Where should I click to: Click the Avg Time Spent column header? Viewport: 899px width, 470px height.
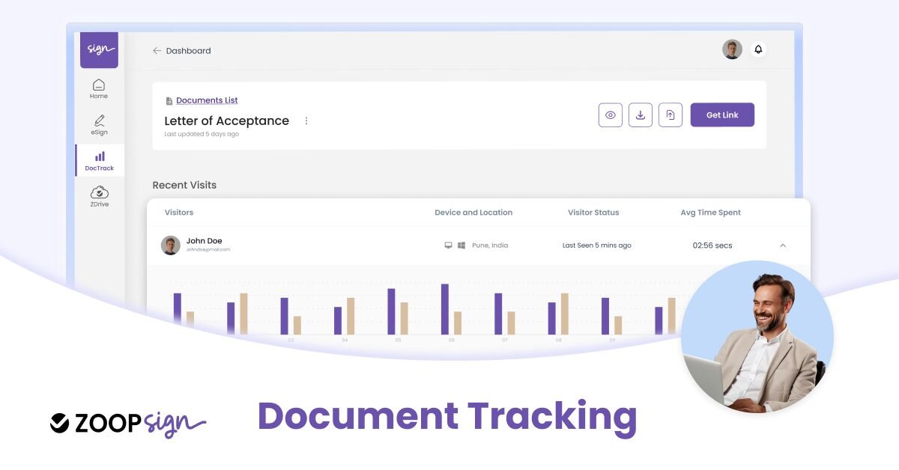pyautogui.click(x=710, y=213)
